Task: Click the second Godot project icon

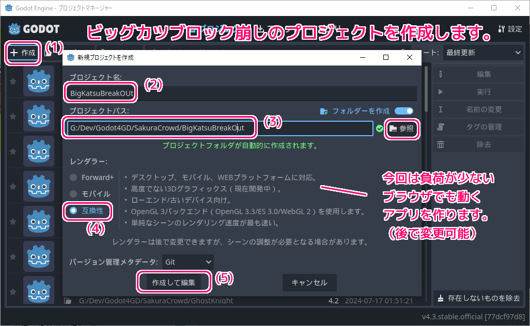Action: pos(39,116)
